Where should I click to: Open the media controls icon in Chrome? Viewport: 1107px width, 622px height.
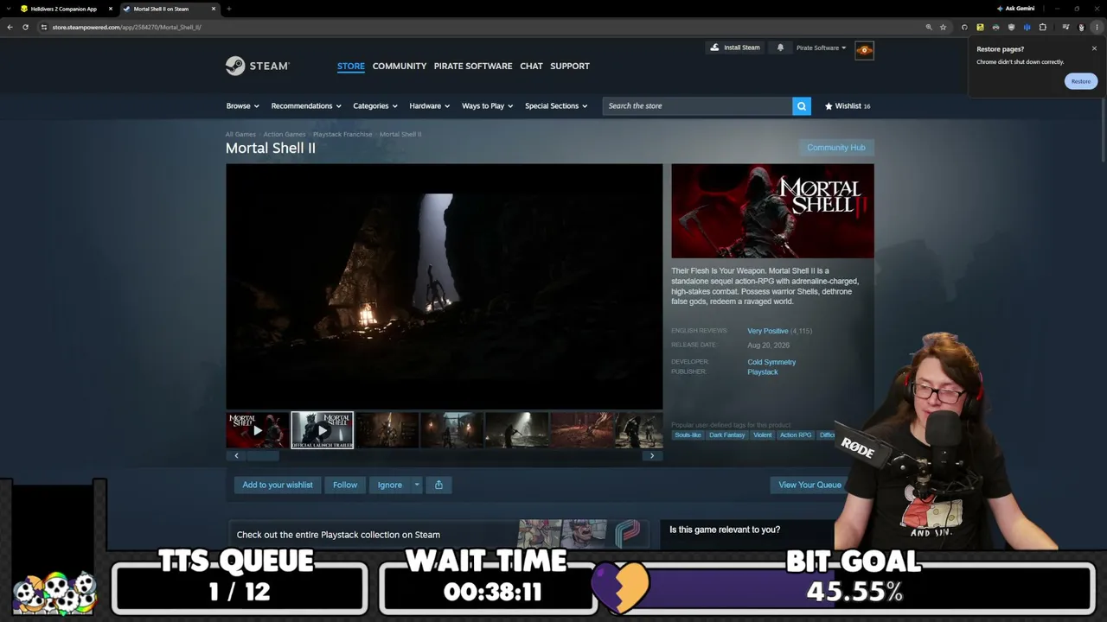pos(1065,27)
